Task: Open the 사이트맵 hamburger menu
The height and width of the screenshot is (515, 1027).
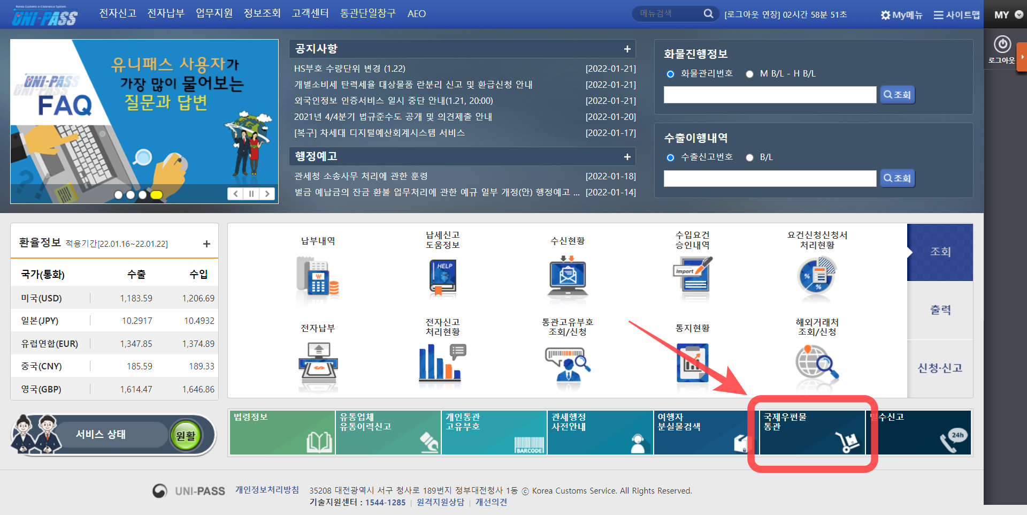Action: (x=956, y=15)
